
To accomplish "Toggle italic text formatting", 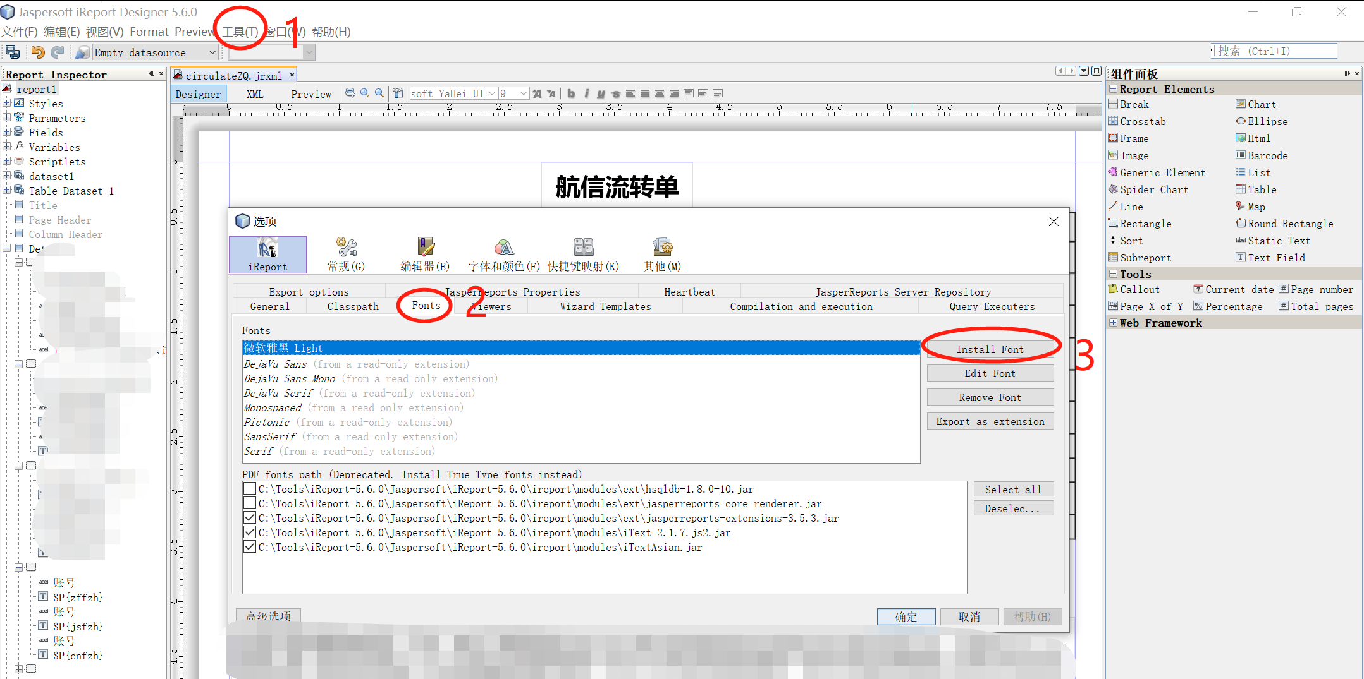I will pos(587,93).
